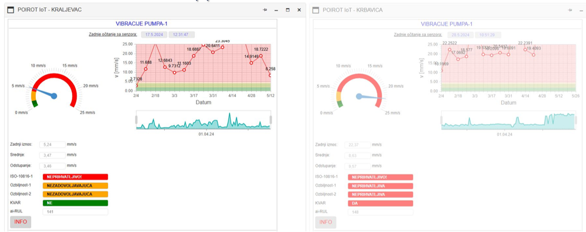Viewport: 586px width, 232px height.
Task: Click the 19.4093 data point on KRBAVICA chart
Action: coord(533,54)
